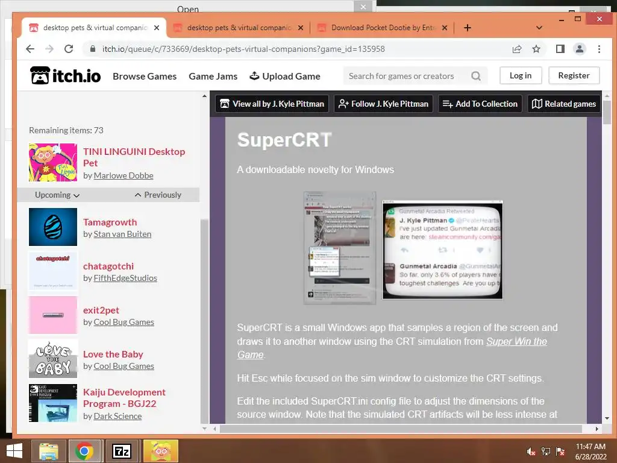Image resolution: width=617 pixels, height=463 pixels.
Task: Open the SuperCRT tweet screenshot thumbnail
Action: pyautogui.click(x=442, y=250)
